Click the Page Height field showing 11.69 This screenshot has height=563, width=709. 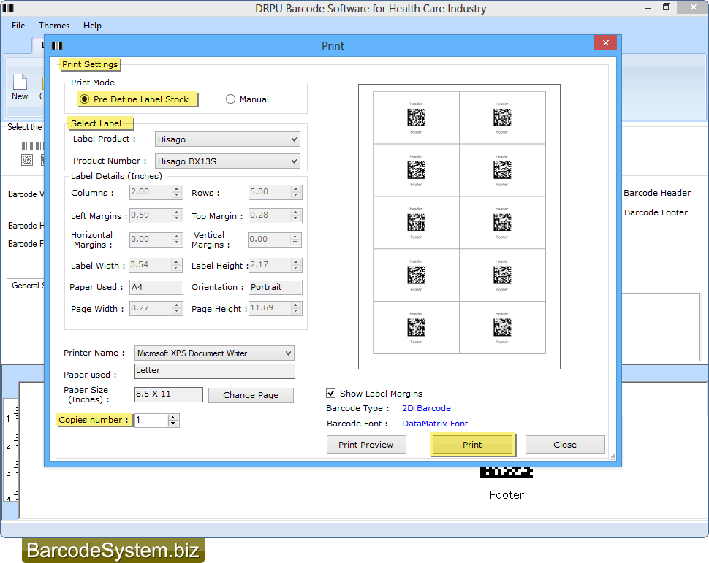coord(270,308)
